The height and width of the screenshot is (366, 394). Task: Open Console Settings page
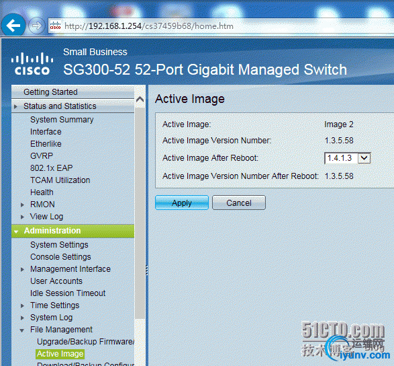click(x=60, y=257)
